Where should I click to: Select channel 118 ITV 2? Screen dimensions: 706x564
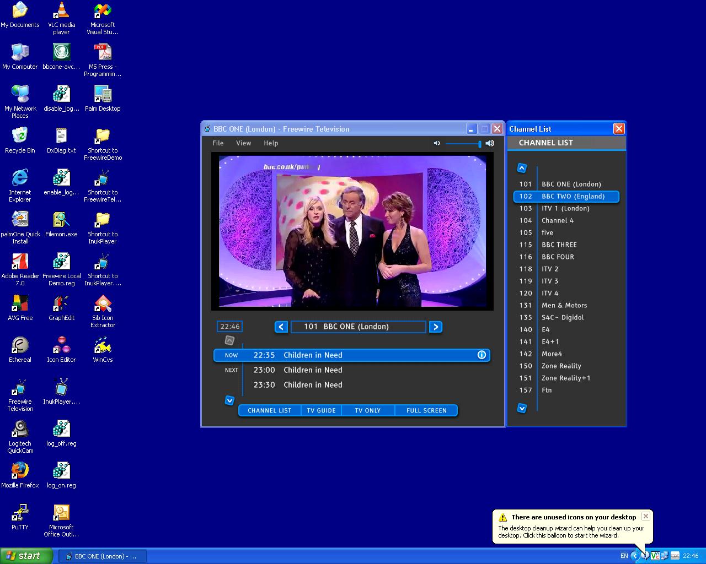point(566,269)
